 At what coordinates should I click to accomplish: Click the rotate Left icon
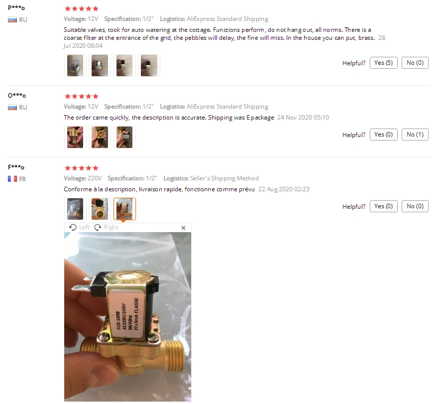point(73,228)
